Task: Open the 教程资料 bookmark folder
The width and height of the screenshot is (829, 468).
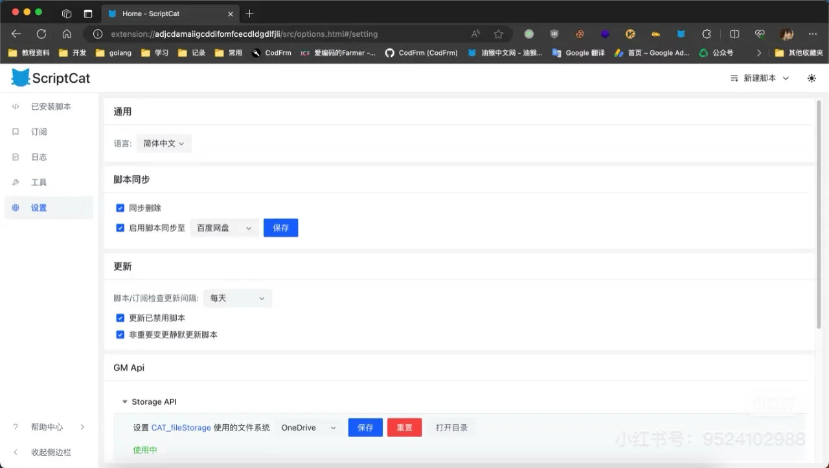Action: tap(28, 53)
